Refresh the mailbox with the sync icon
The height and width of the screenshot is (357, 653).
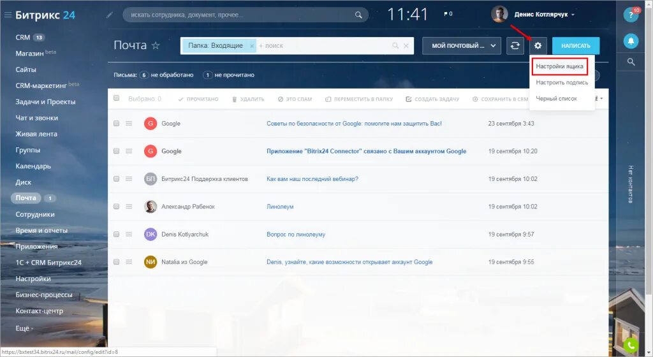(515, 46)
